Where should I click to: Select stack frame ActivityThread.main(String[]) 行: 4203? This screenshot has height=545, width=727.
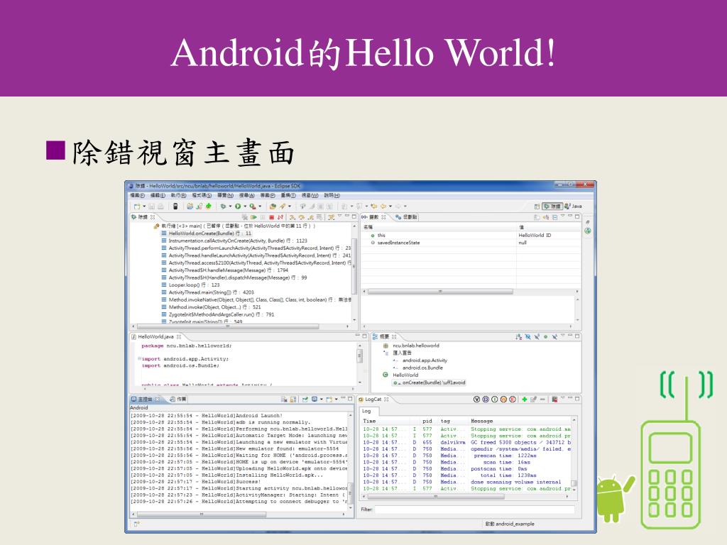pyautogui.click(x=207, y=292)
